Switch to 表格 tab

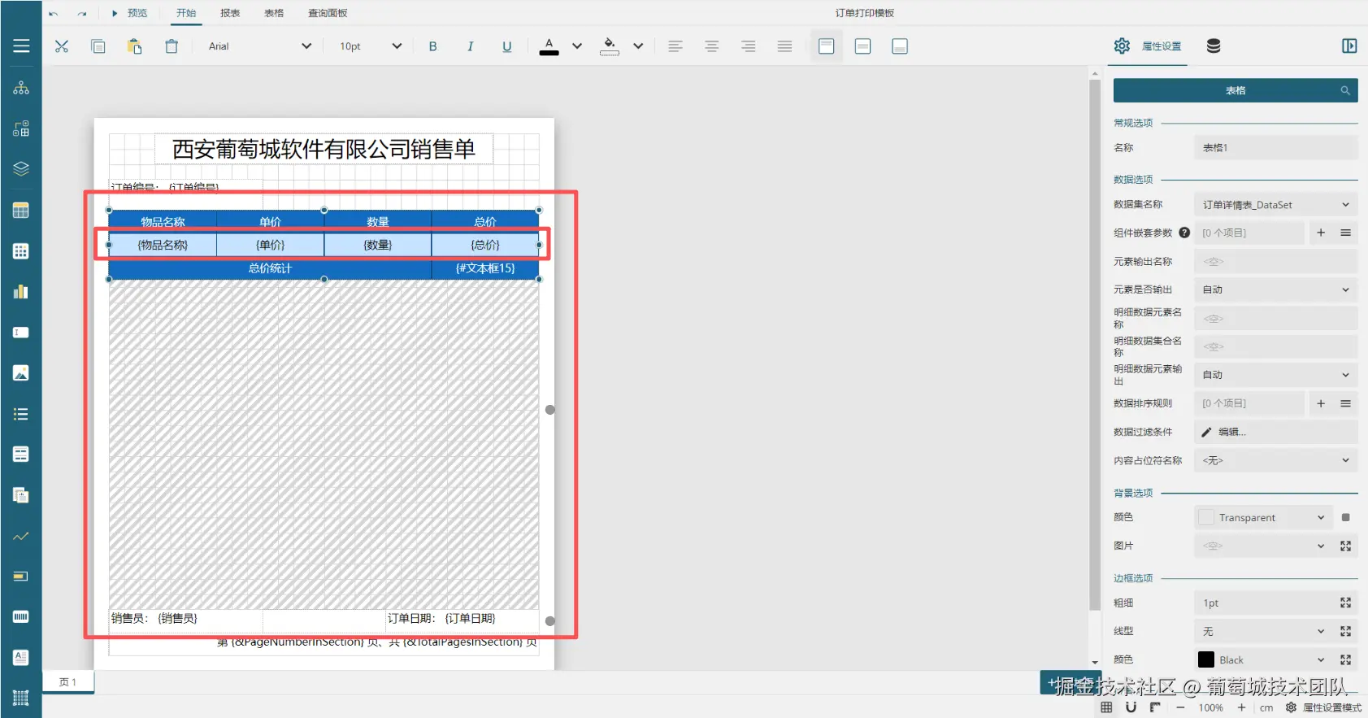point(274,13)
